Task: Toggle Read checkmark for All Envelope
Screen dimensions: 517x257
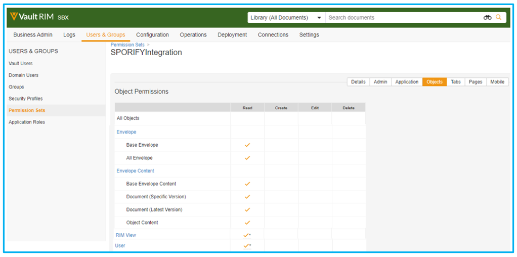Action: [x=247, y=158]
